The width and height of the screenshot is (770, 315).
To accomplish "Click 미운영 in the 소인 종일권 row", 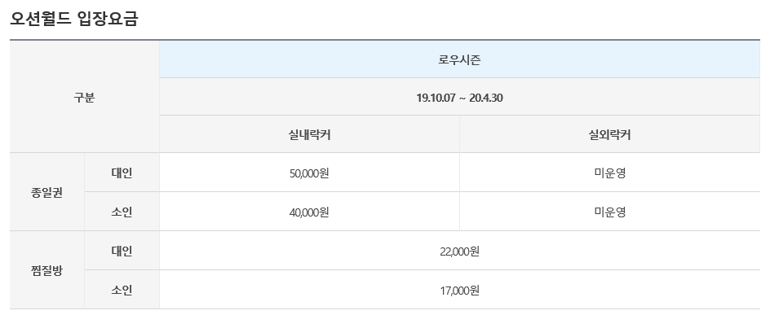I will click(609, 212).
